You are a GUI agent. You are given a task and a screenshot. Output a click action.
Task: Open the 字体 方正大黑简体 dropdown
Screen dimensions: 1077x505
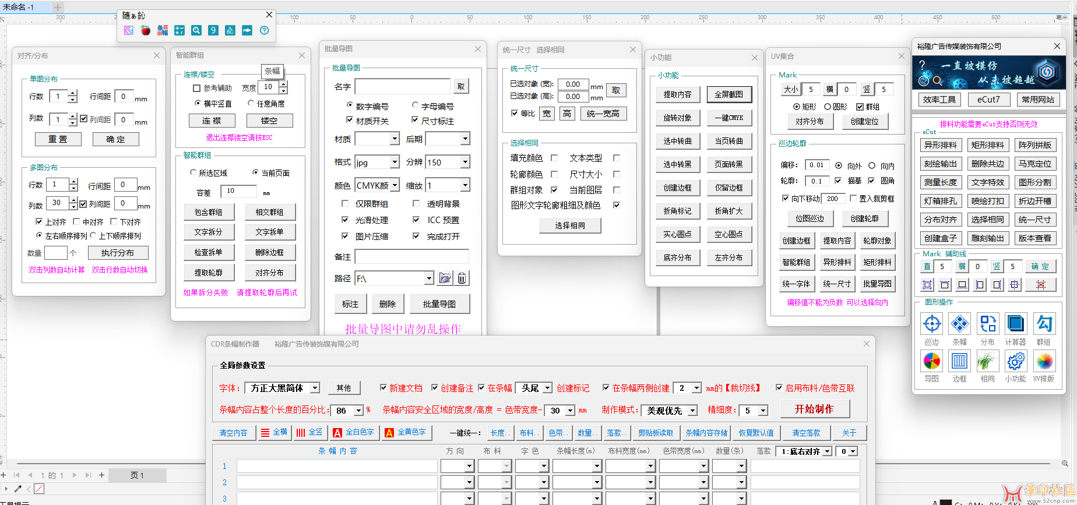pos(315,388)
